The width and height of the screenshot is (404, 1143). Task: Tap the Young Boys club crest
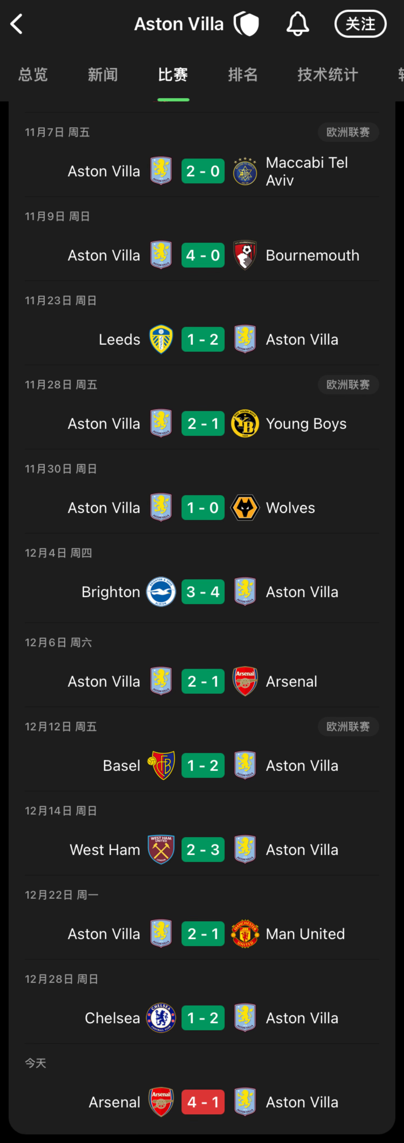click(x=245, y=423)
